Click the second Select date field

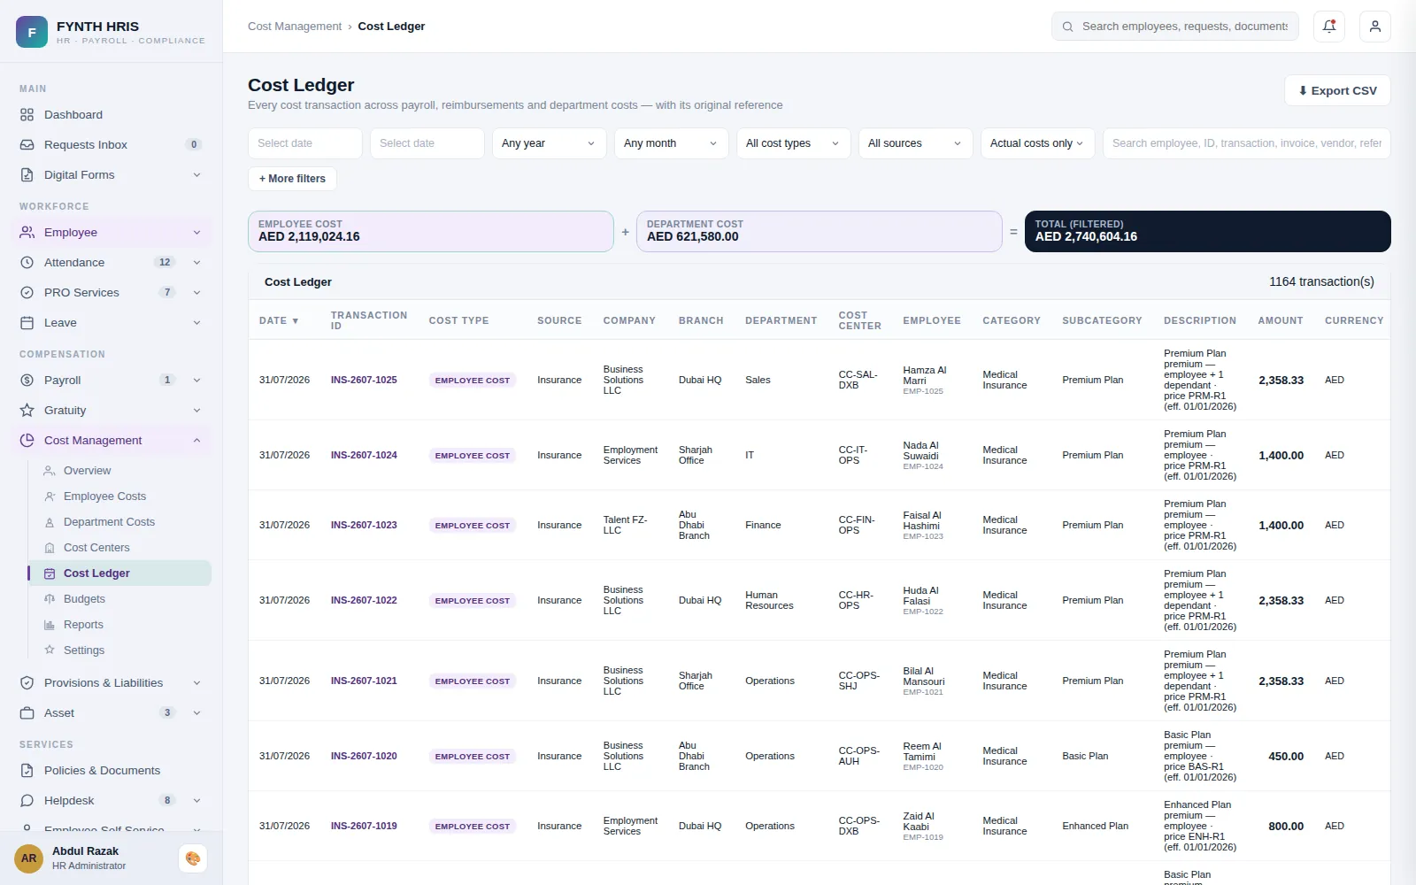pos(427,143)
